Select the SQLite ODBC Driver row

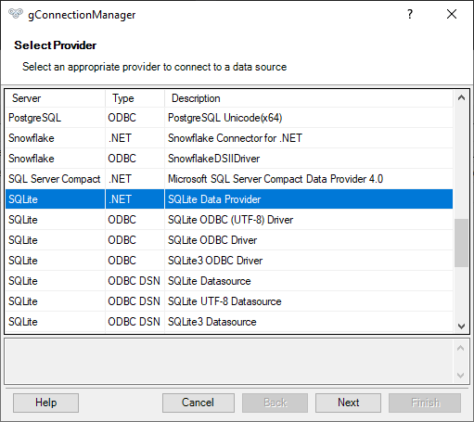coord(229,240)
